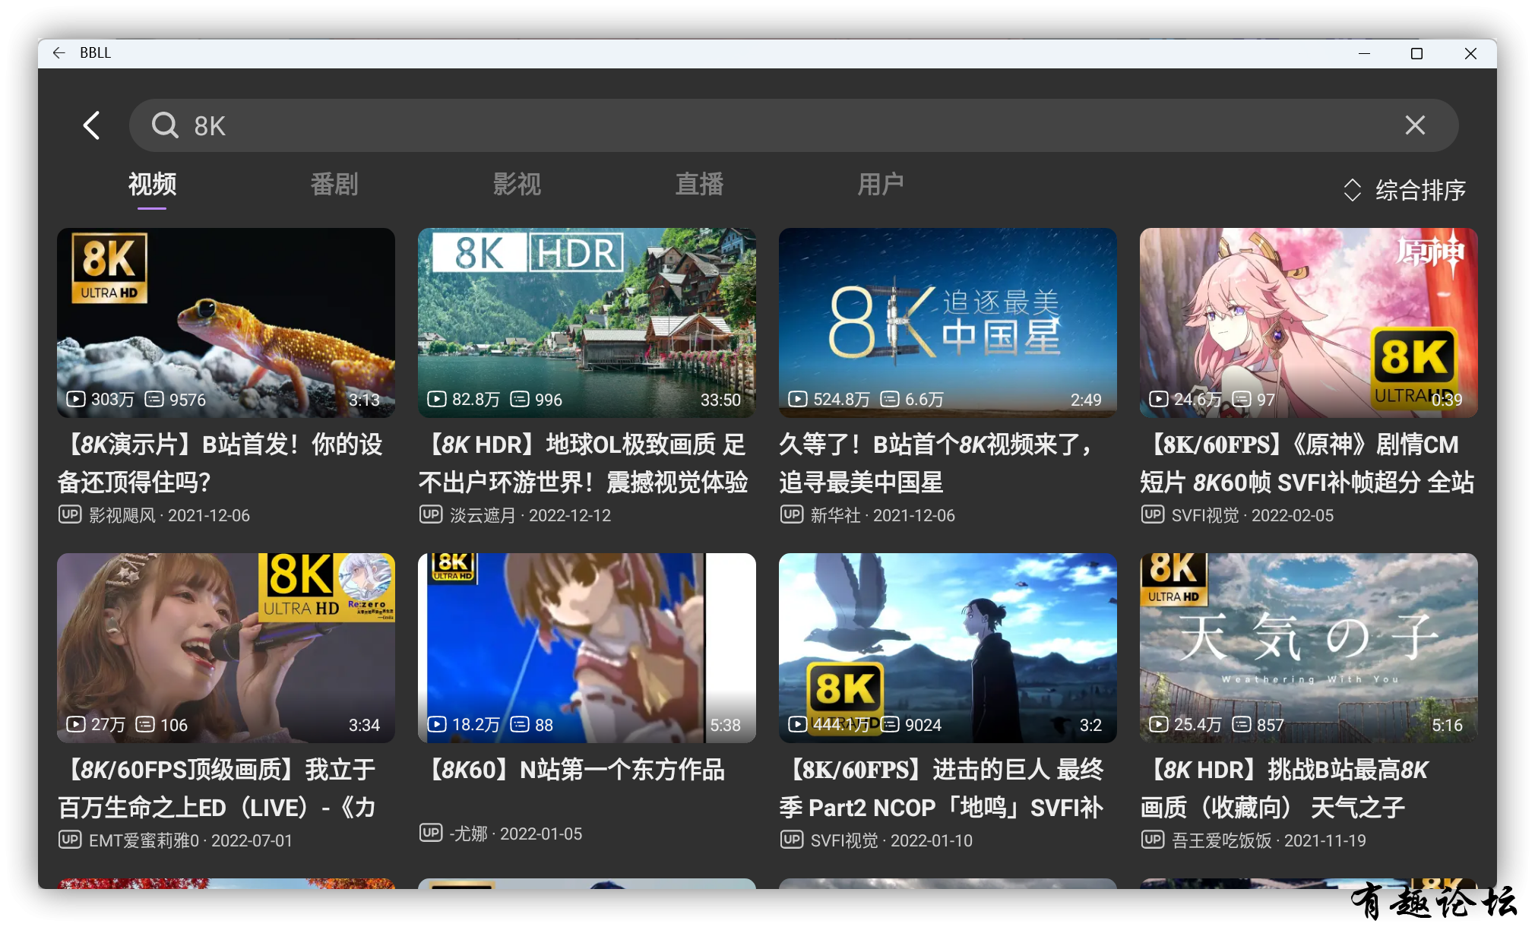Click uploader 新华社 · 2021-12-06
This screenshot has width=1535, height=927.
tap(882, 515)
